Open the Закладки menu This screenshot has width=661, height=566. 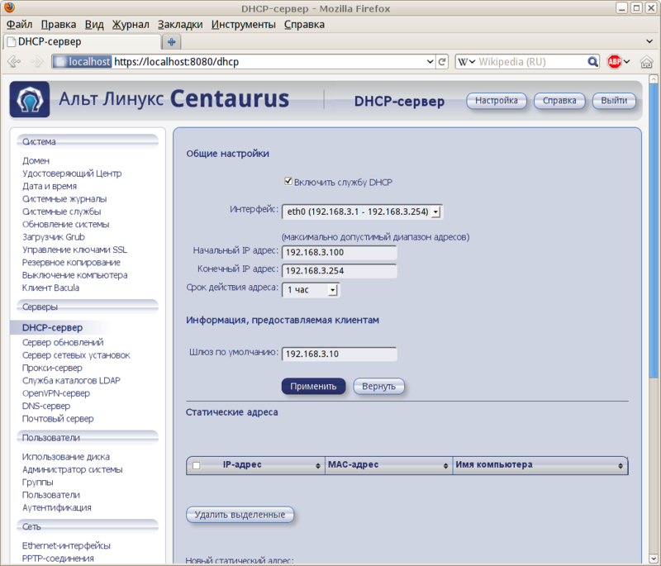pyautogui.click(x=180, y=25)
